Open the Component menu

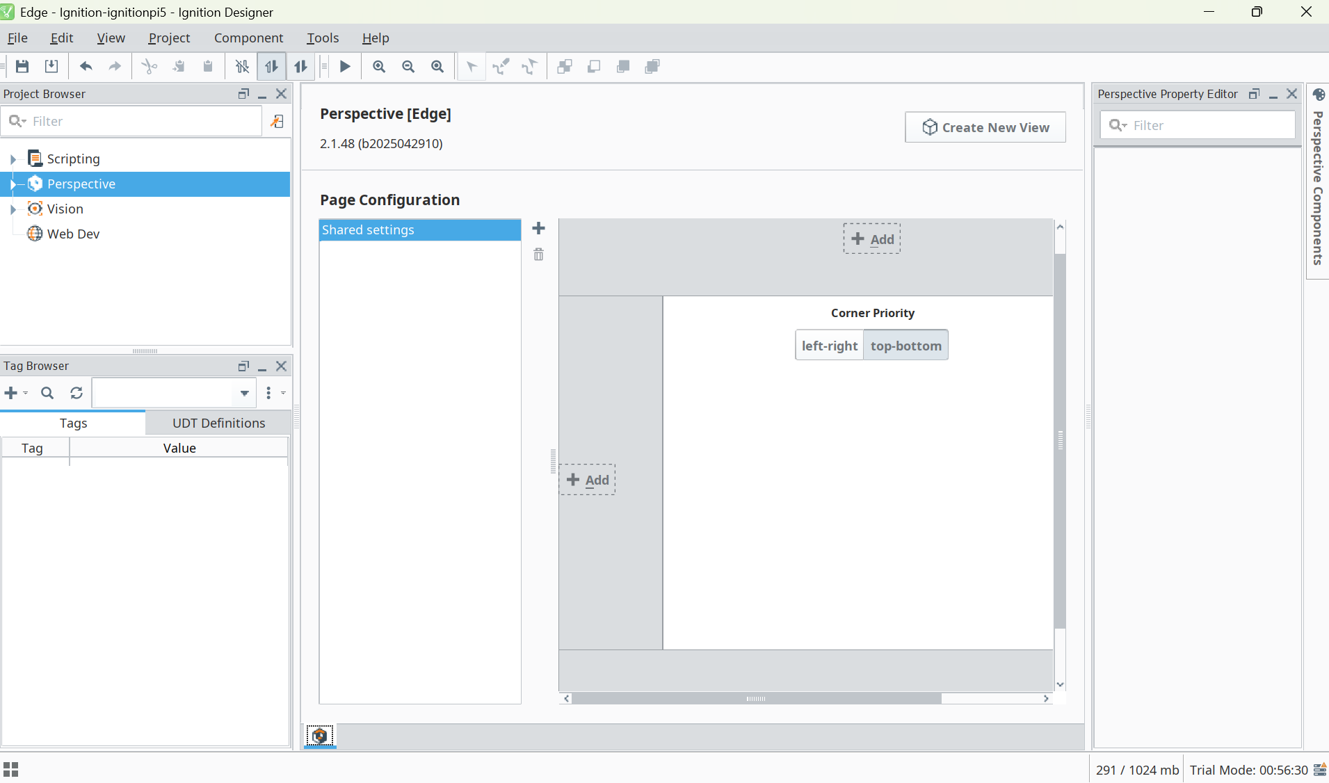248,38
